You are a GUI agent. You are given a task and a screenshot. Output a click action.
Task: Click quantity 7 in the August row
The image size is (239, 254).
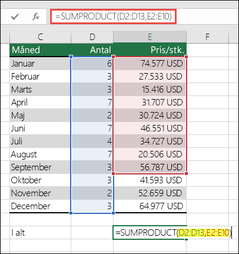click(92, 154)
